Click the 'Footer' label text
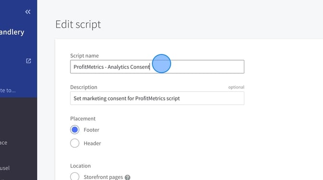This screenshot has width=323, height=180. click(92, 130)
